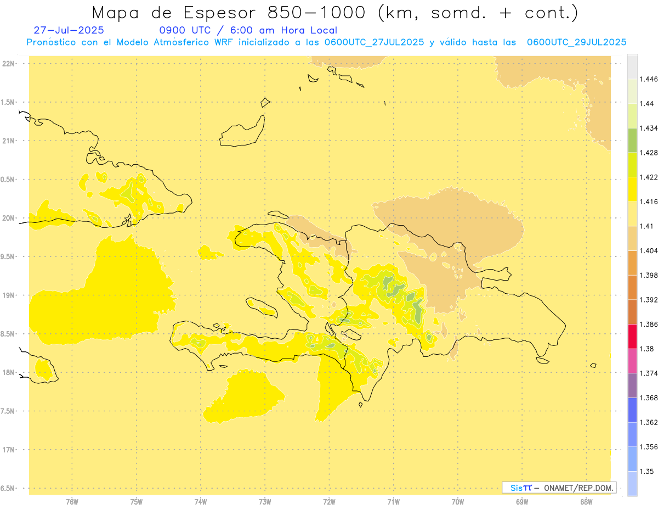Select the '74W' longitude label
This screenshot has height=509, width=658.
pos(201,502)
